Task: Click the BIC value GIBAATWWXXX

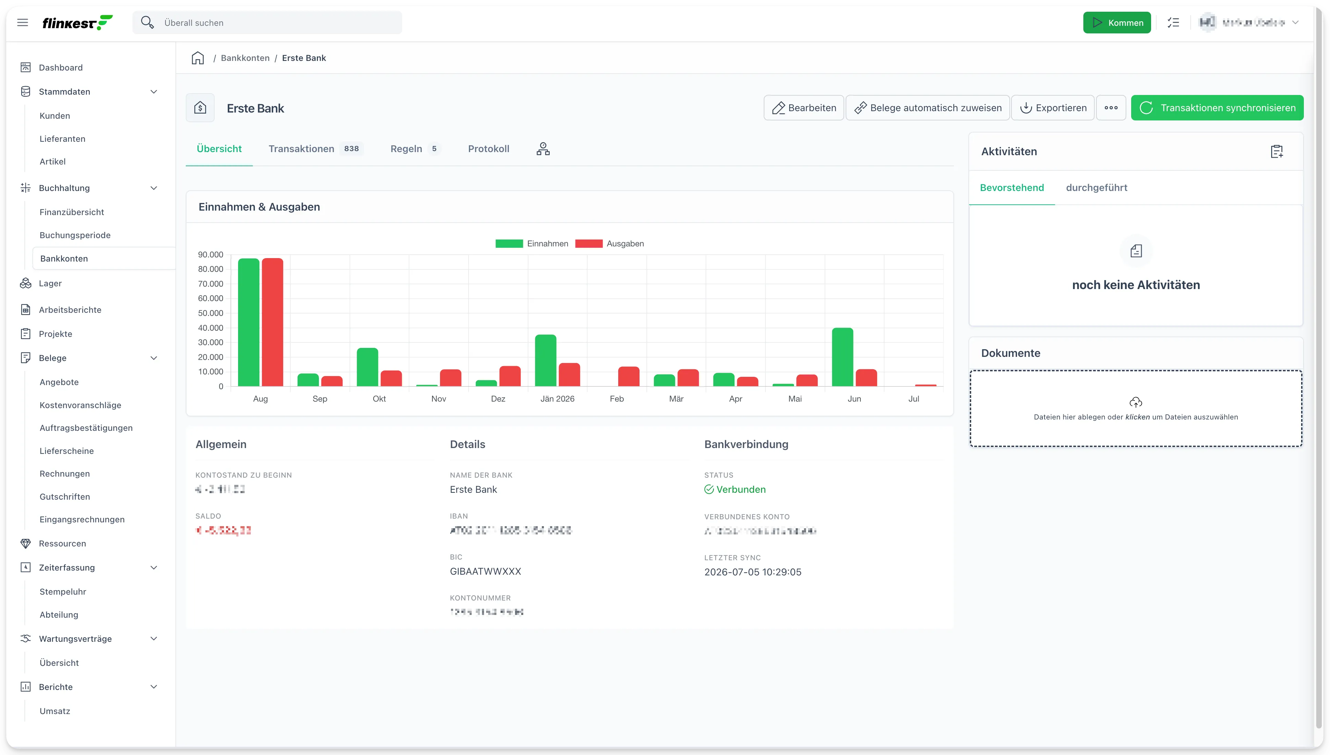Action: (x=485, y=572)
